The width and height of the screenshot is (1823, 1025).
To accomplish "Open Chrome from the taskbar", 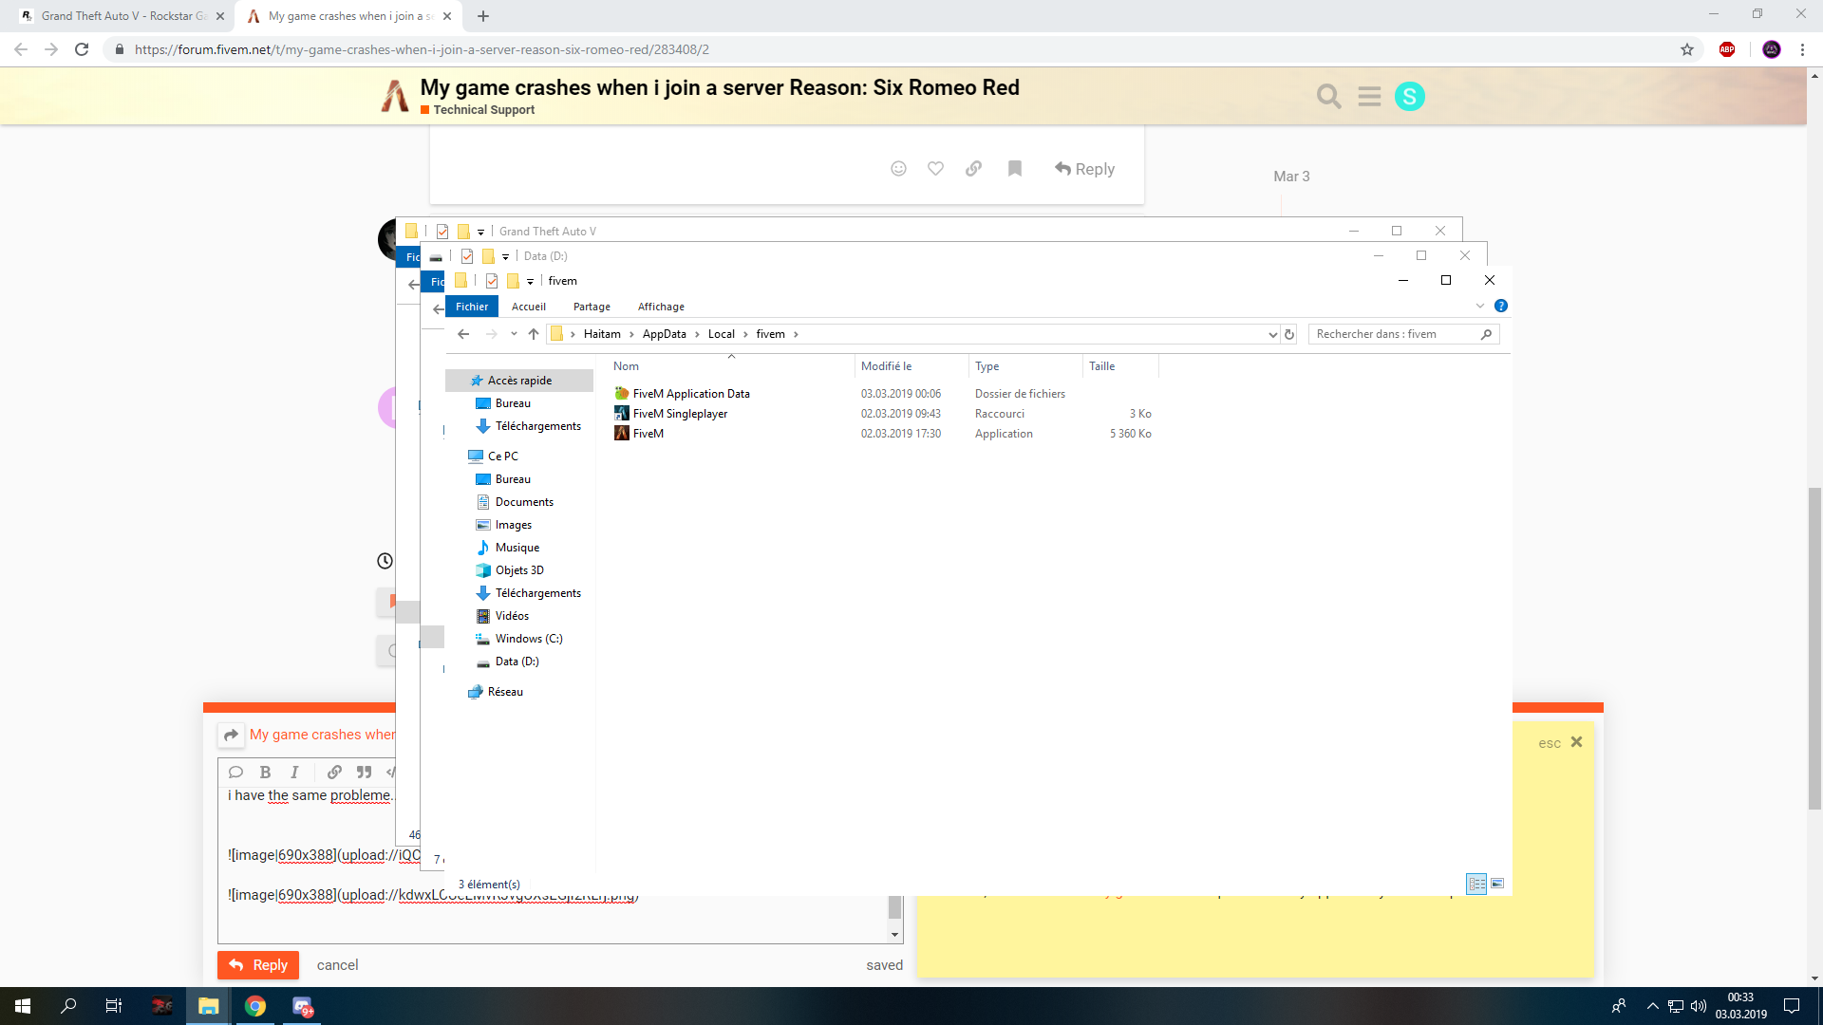I will (255, 1006).
